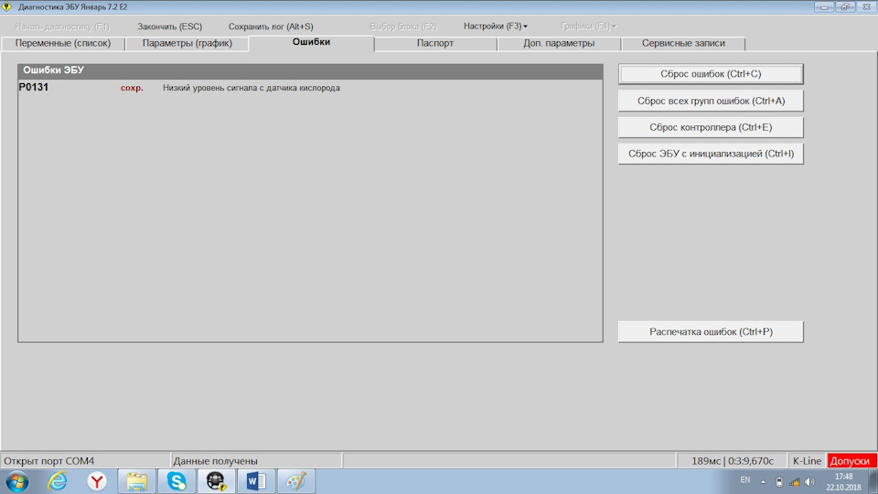Click Закончить (ESC) menu item
The height and width of the screenshot is (494, 878).
pyautogui.click(x=170, y=27)
